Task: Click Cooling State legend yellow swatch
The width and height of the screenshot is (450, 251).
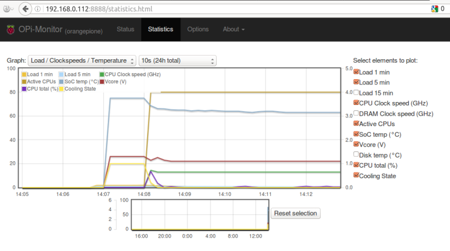Action: point(61,89)
